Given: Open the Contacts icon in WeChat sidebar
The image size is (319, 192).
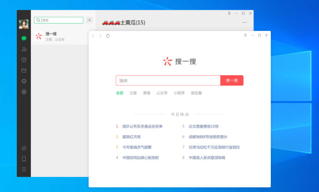Looking at the screenshot, I should (24, 49).
